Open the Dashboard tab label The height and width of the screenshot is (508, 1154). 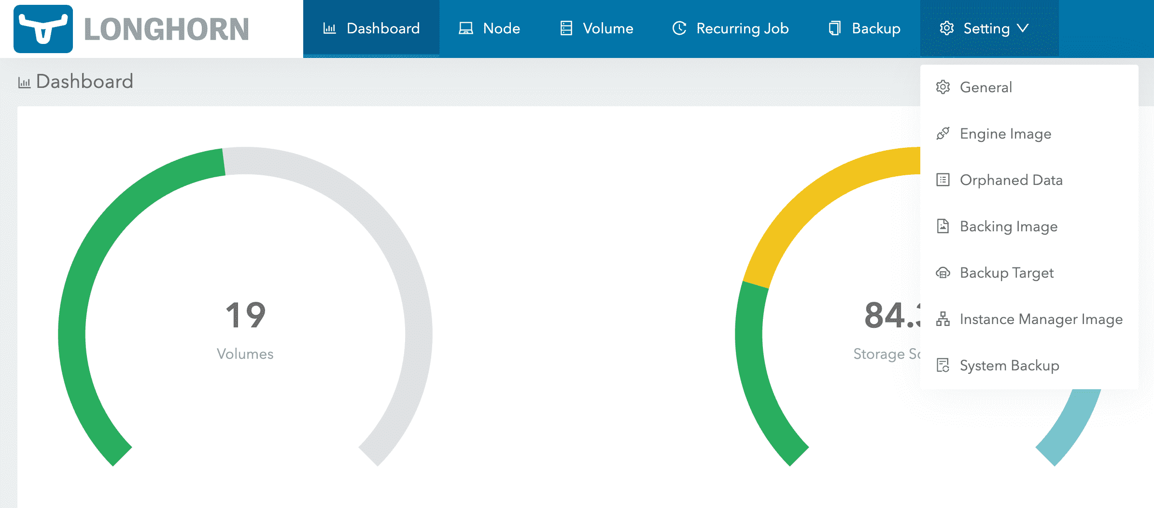point(383,28)
